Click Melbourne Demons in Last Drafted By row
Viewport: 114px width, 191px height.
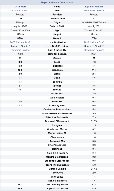click(94, 50)
